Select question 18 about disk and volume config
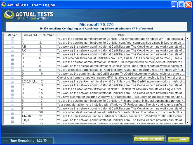The image size is (193, 145). (x=121, y=104)
